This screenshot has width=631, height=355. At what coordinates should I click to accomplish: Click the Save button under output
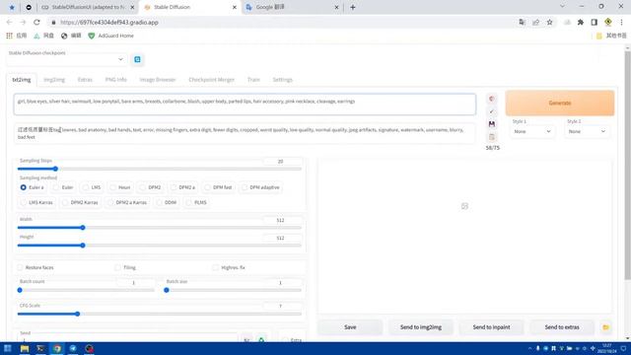(350, 327)
